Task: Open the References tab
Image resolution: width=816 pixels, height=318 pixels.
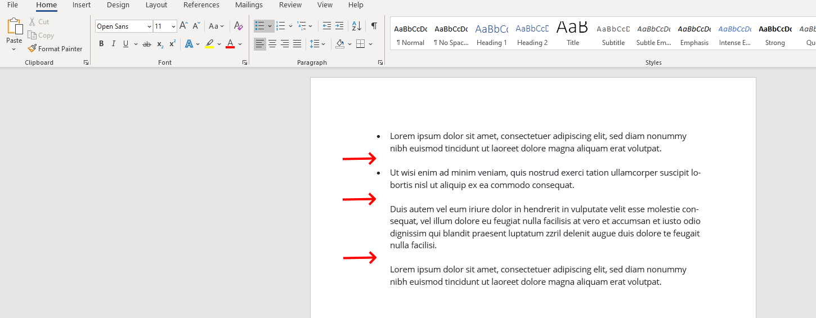Action: click(201, 5)
